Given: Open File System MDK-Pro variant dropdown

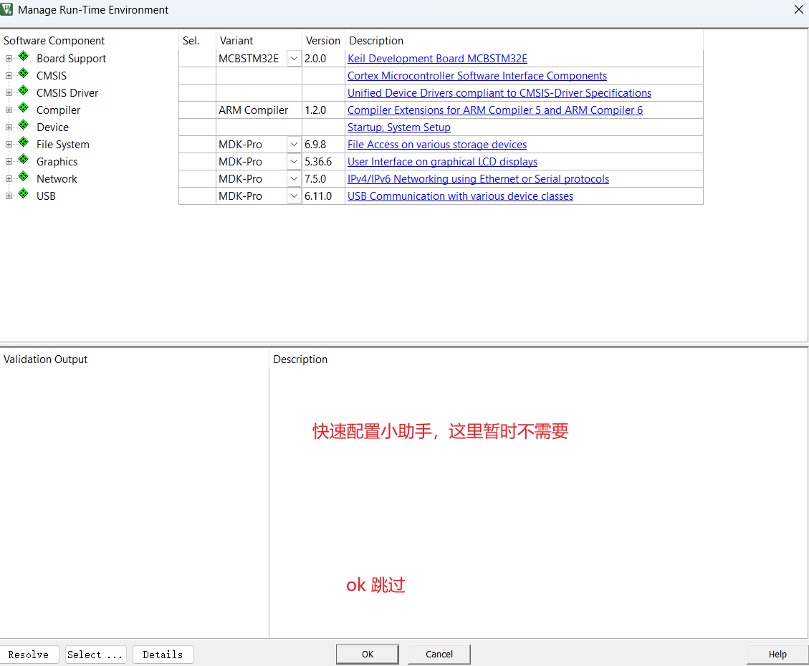Looking at the screenshot, I should (294, 145).
